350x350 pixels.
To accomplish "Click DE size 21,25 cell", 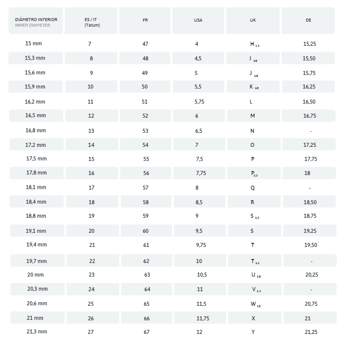I will click(311, 332).
